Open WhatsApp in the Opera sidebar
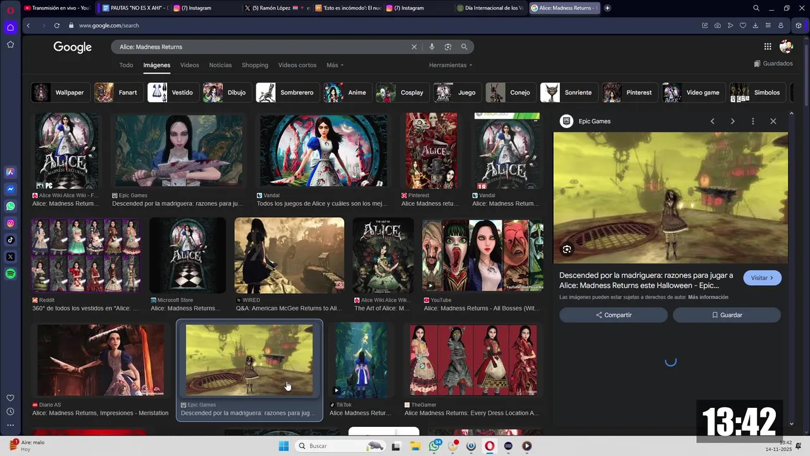This screenshot has height=456, width=810. coord(11,206)
